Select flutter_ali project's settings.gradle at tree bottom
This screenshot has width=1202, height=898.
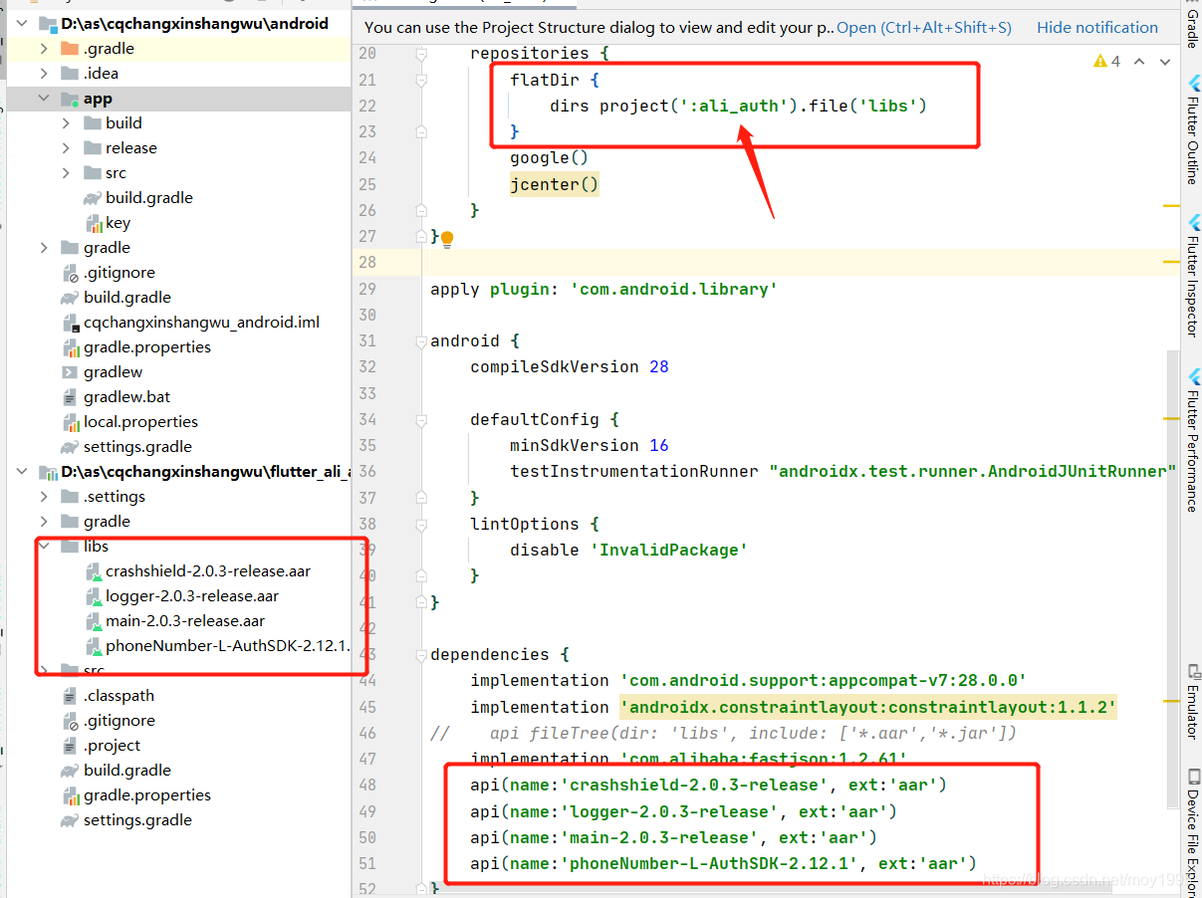(137, 820)
